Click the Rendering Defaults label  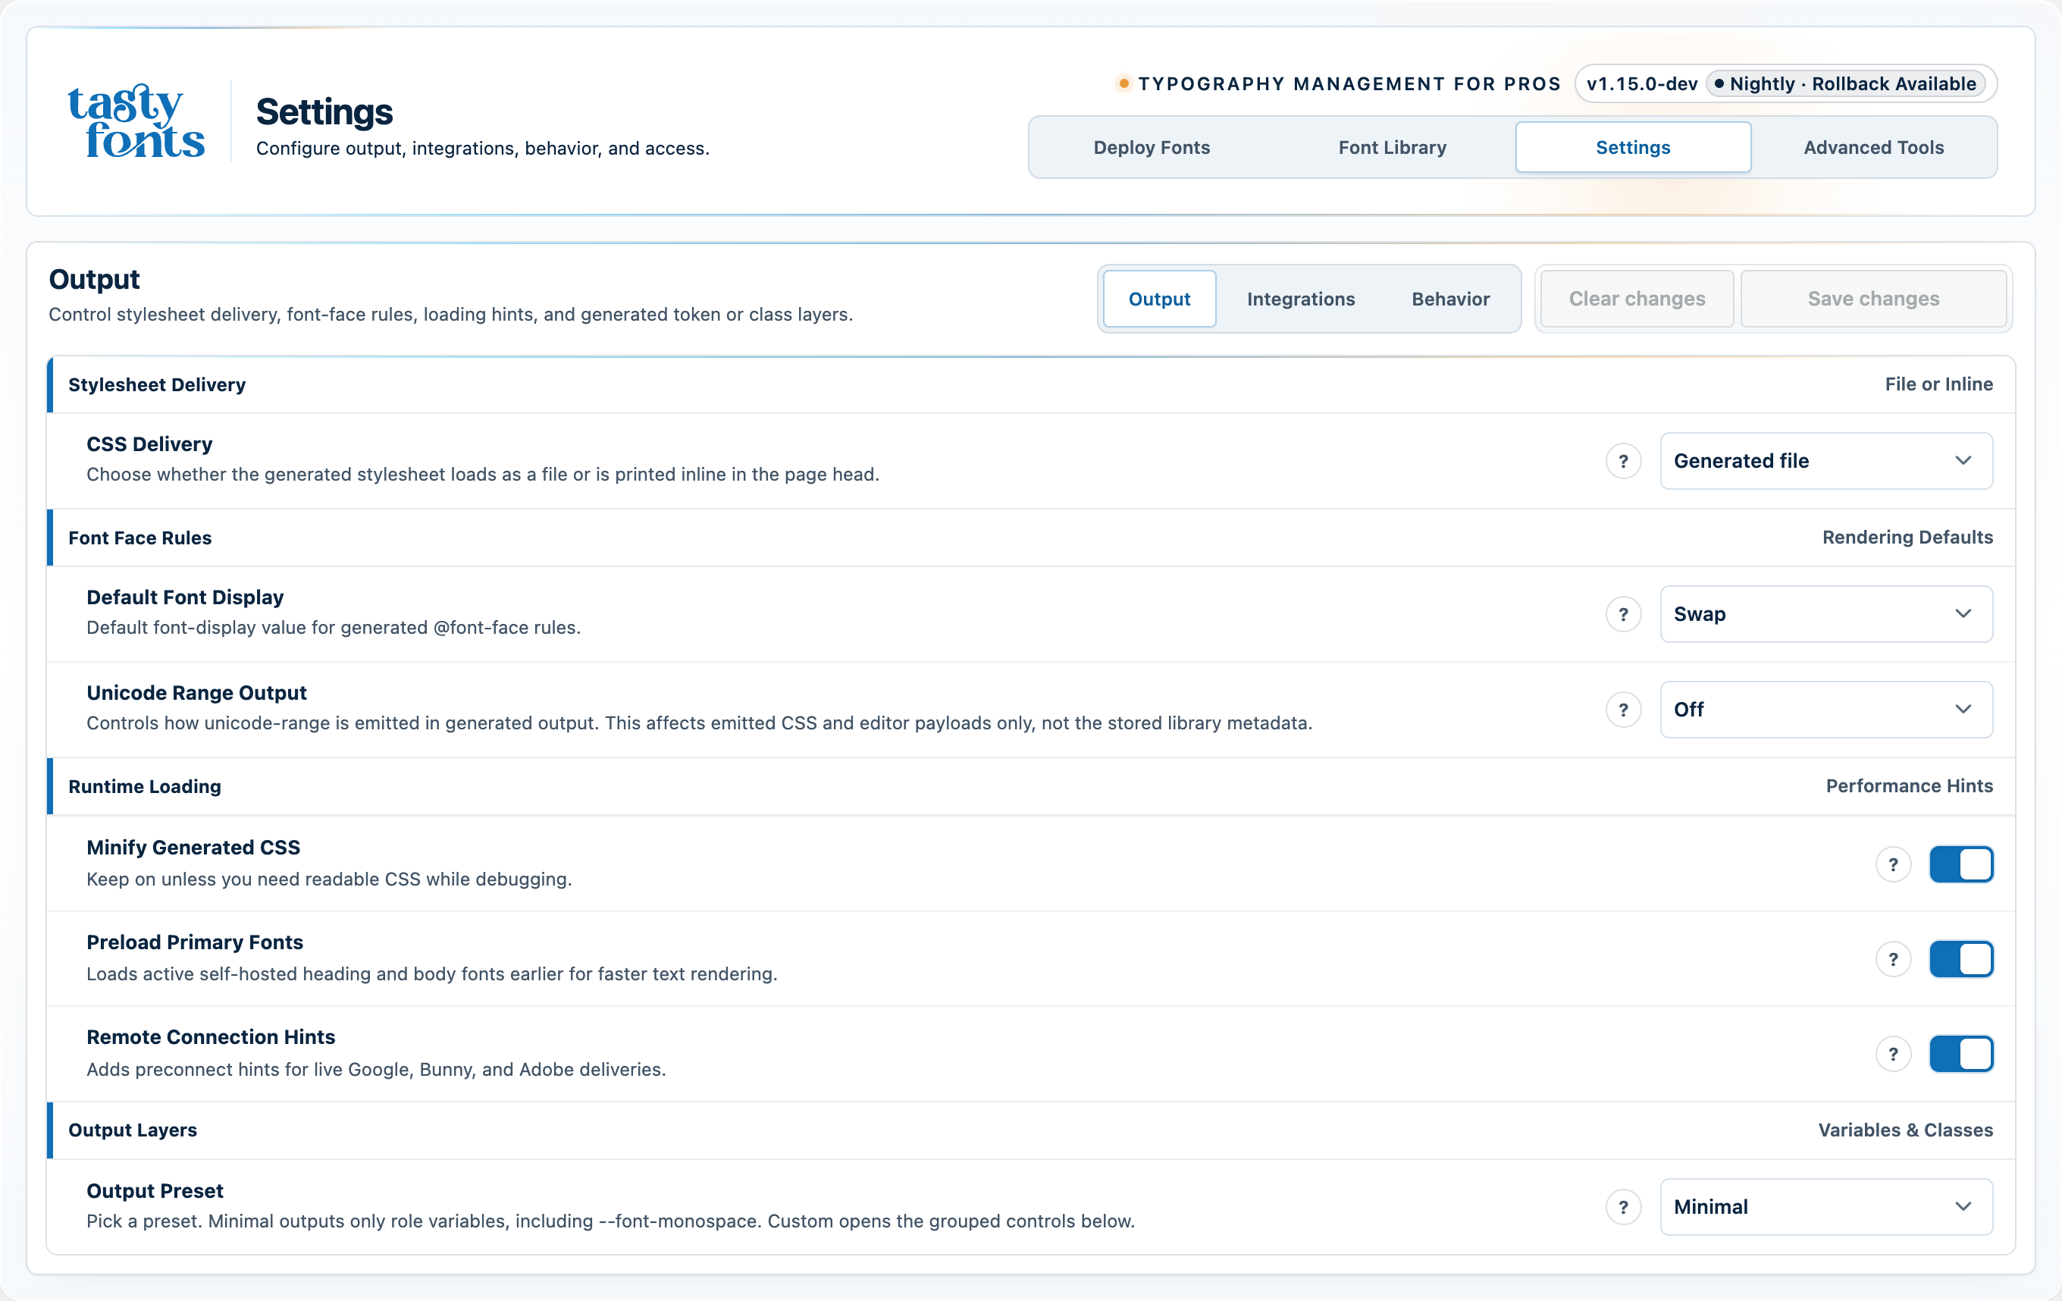1907,537
